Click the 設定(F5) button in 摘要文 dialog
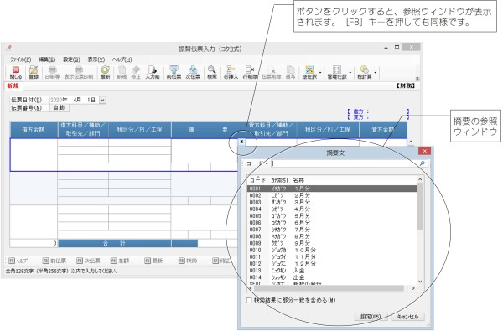 (x=371, y=317)
